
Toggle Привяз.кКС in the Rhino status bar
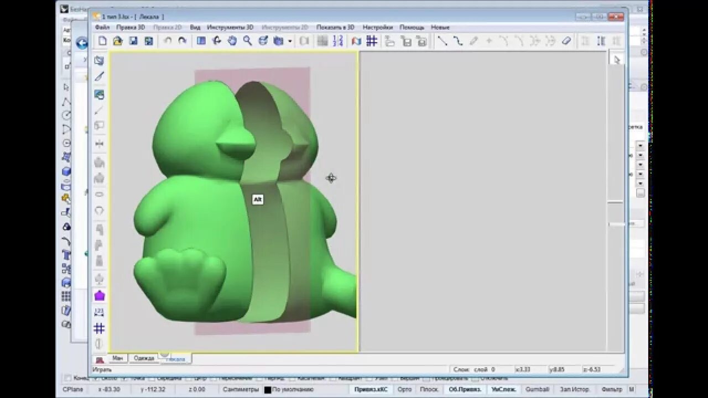[x=371, y=390]
